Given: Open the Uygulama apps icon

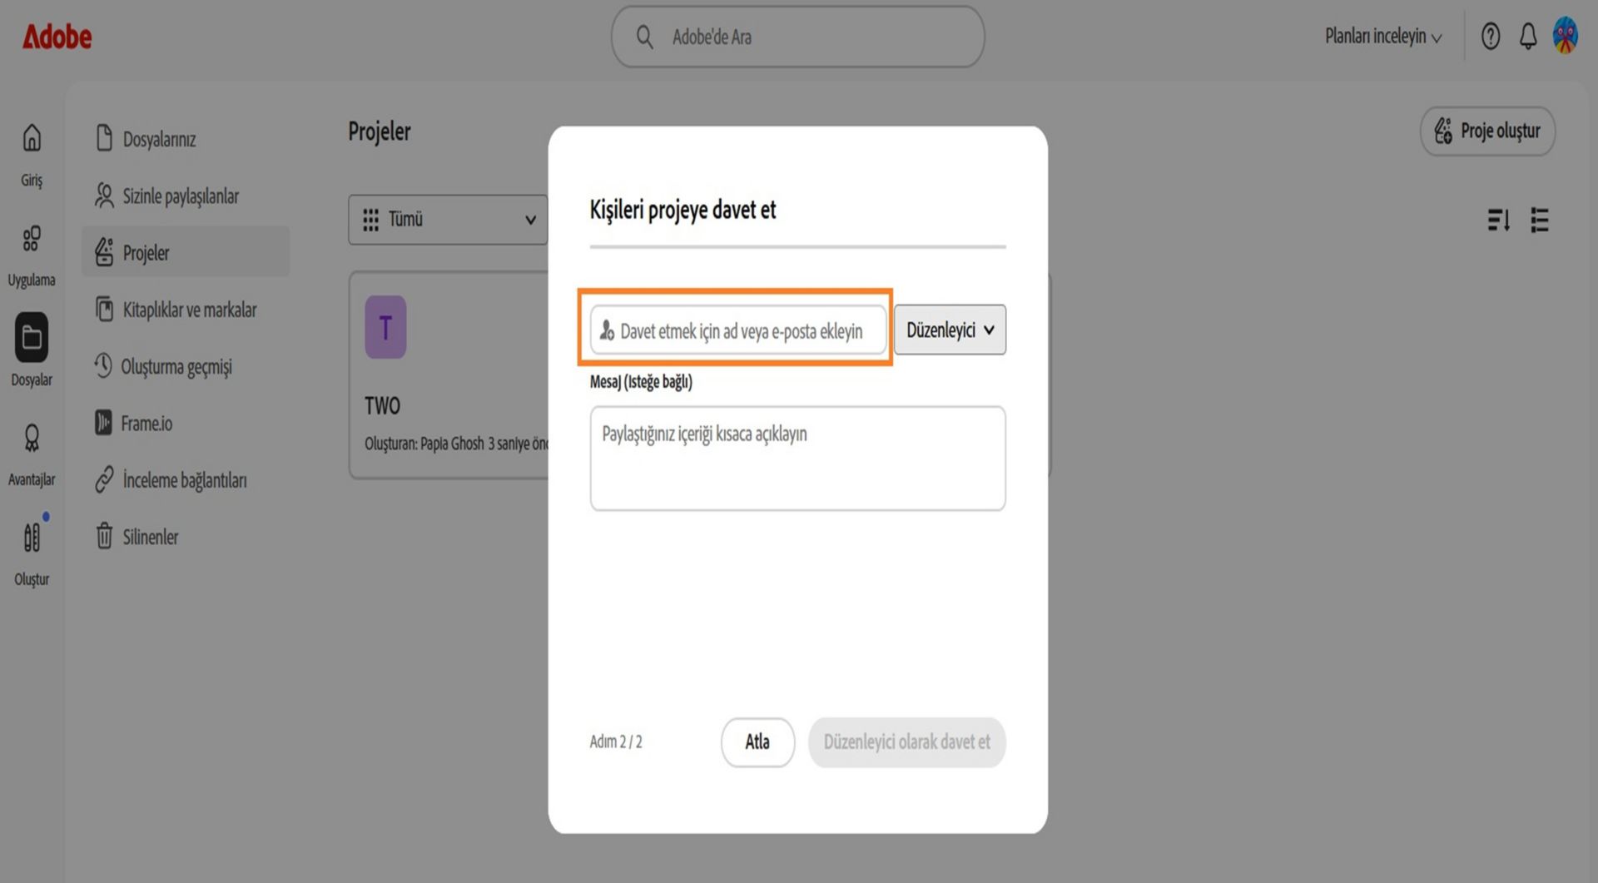Looking at the screenshot, I should pyautogui.click(x=32, y=239).
